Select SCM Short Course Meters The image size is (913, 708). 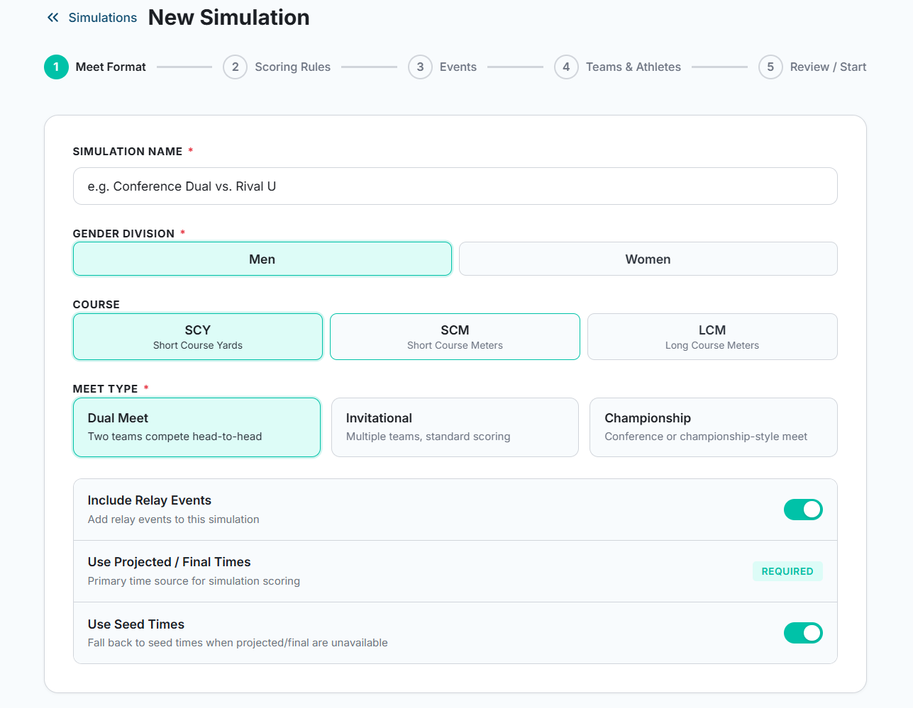455,336
